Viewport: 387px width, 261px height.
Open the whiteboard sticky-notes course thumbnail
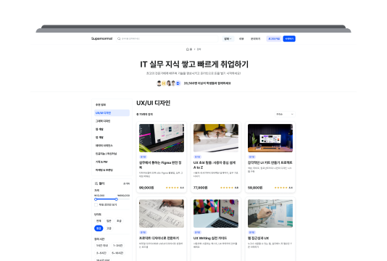coord(270,213)
